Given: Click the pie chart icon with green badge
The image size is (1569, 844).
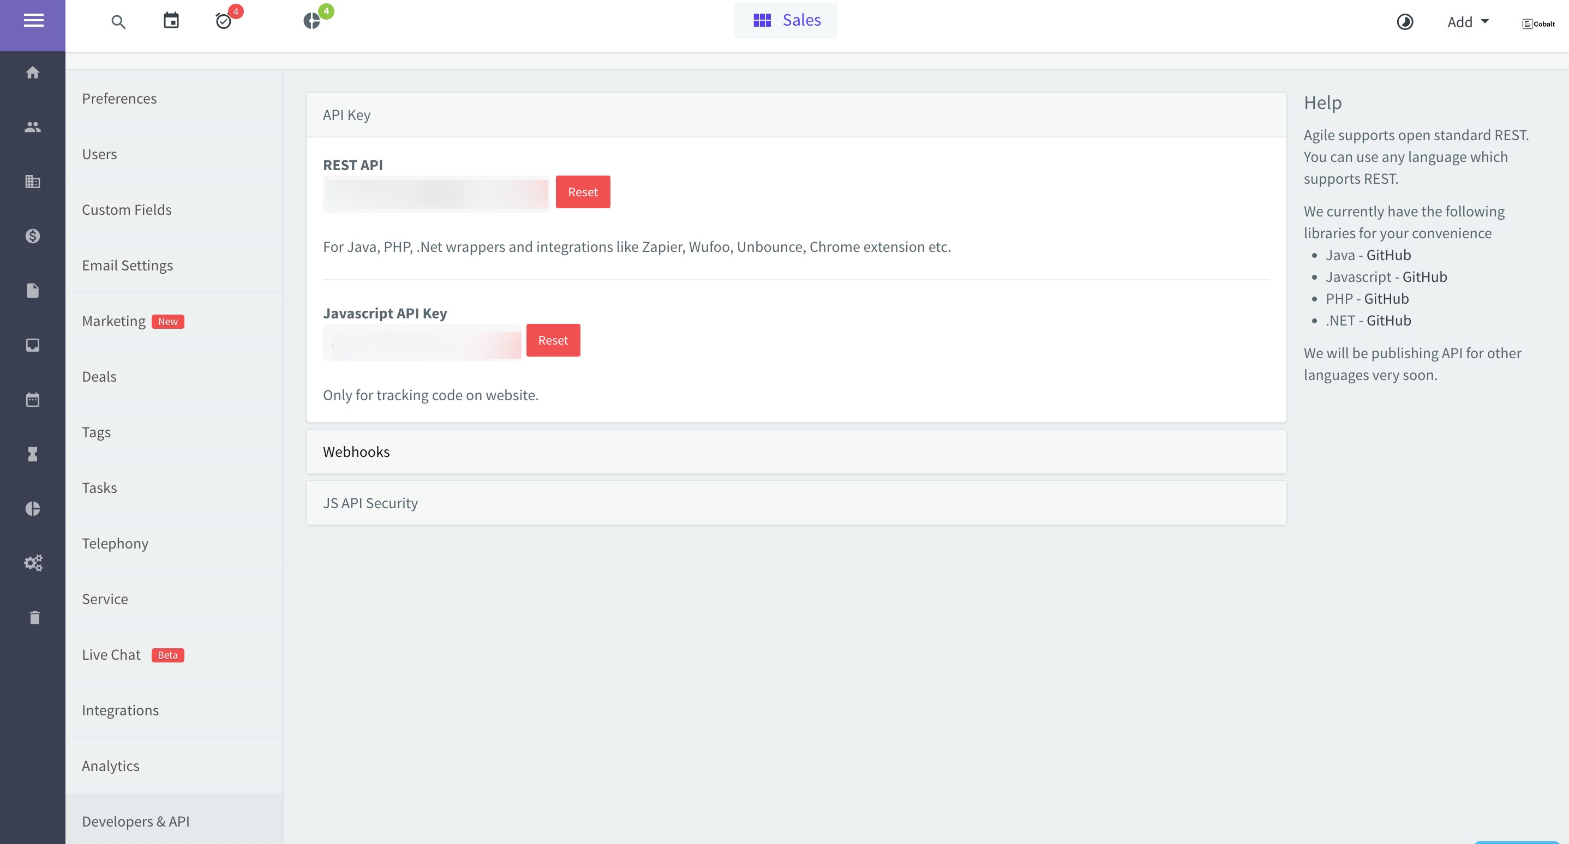Looking at the screenshot, I should click(x=312, y=21).
